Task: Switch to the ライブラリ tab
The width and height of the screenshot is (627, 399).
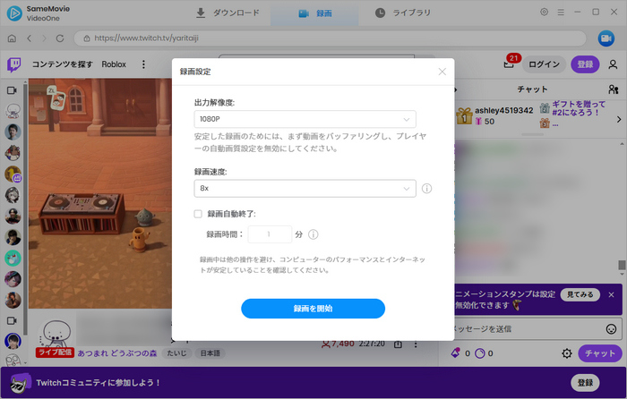Action: click(403, 13)
